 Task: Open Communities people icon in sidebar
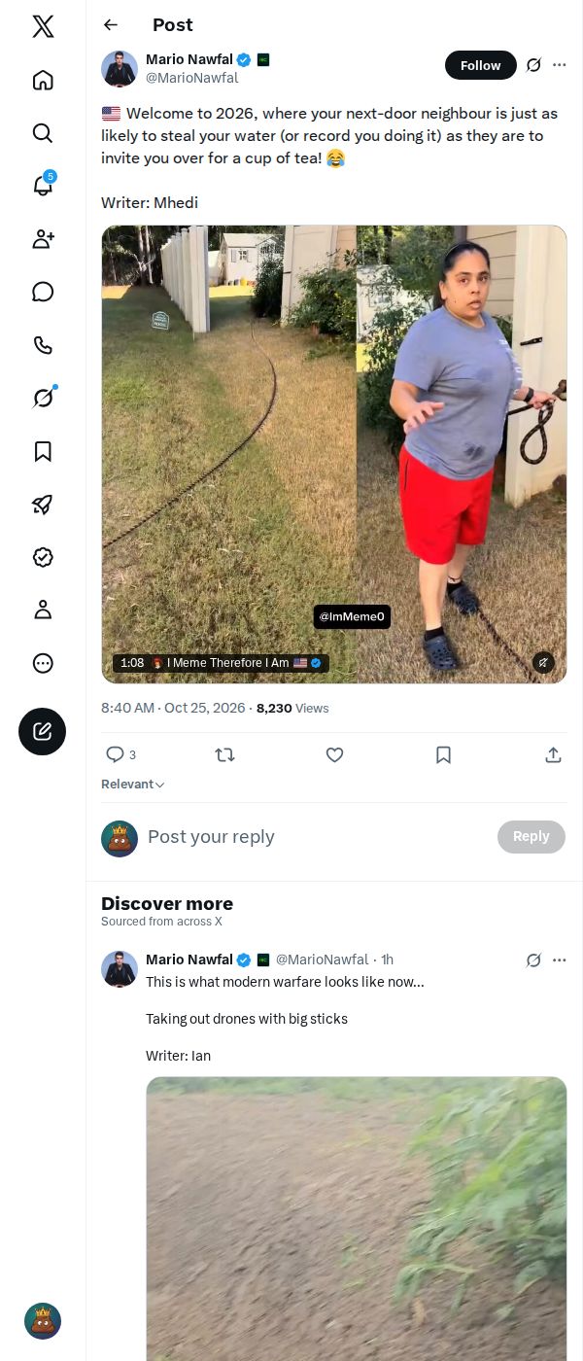pyautogui.click(x=43, y=239)
